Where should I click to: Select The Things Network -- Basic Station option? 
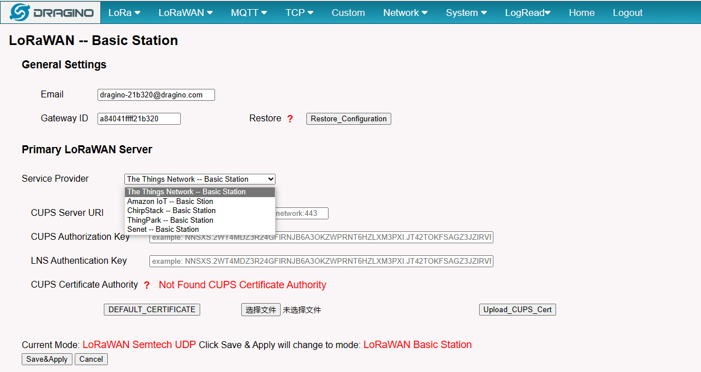pos(200,192)
